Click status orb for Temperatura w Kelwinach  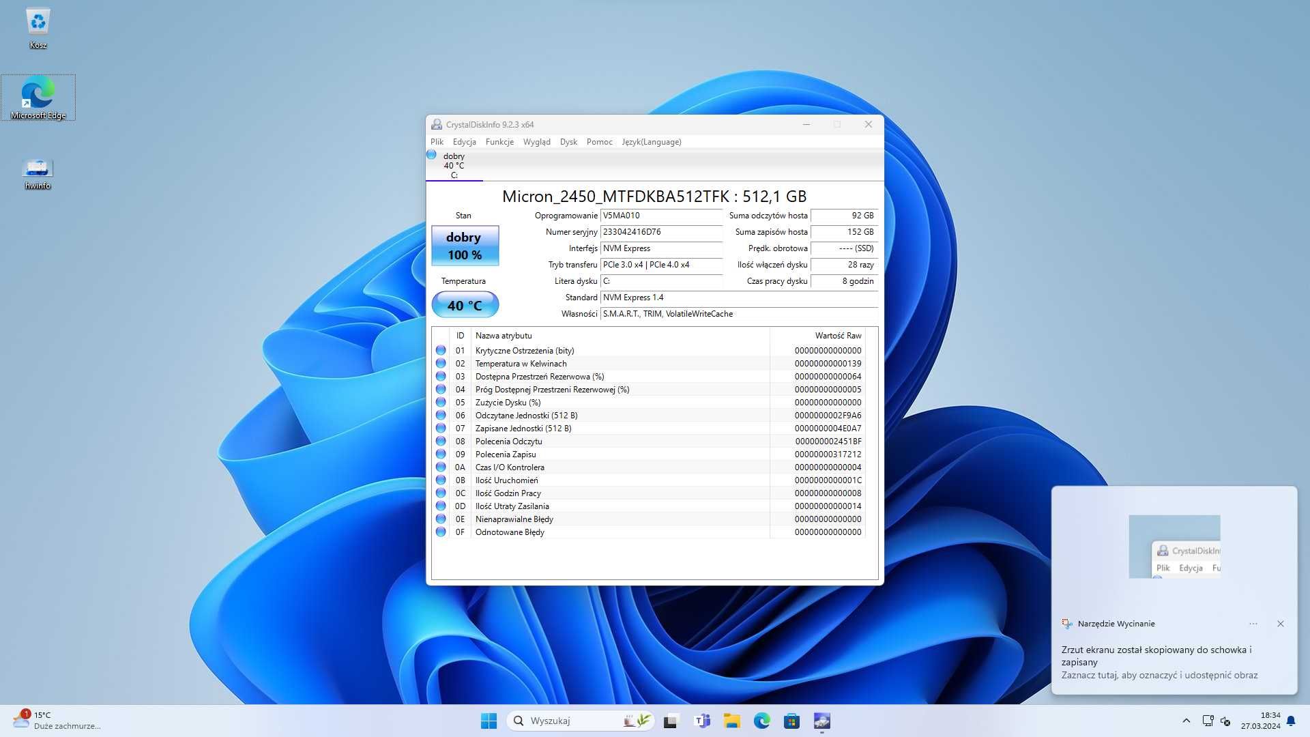click(x=441, y=363)
